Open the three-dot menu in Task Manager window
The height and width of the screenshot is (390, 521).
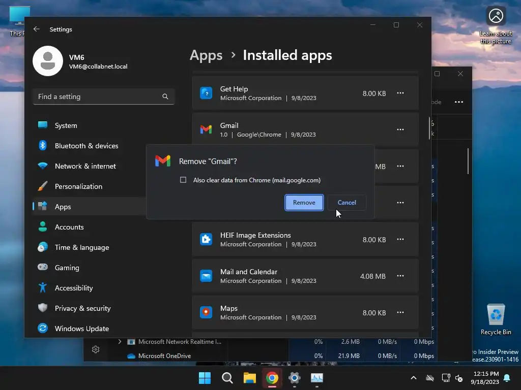pyautogui.click(x=459, y=102)
